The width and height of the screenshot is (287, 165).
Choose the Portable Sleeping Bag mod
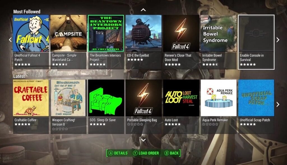(x=143, y=107)
